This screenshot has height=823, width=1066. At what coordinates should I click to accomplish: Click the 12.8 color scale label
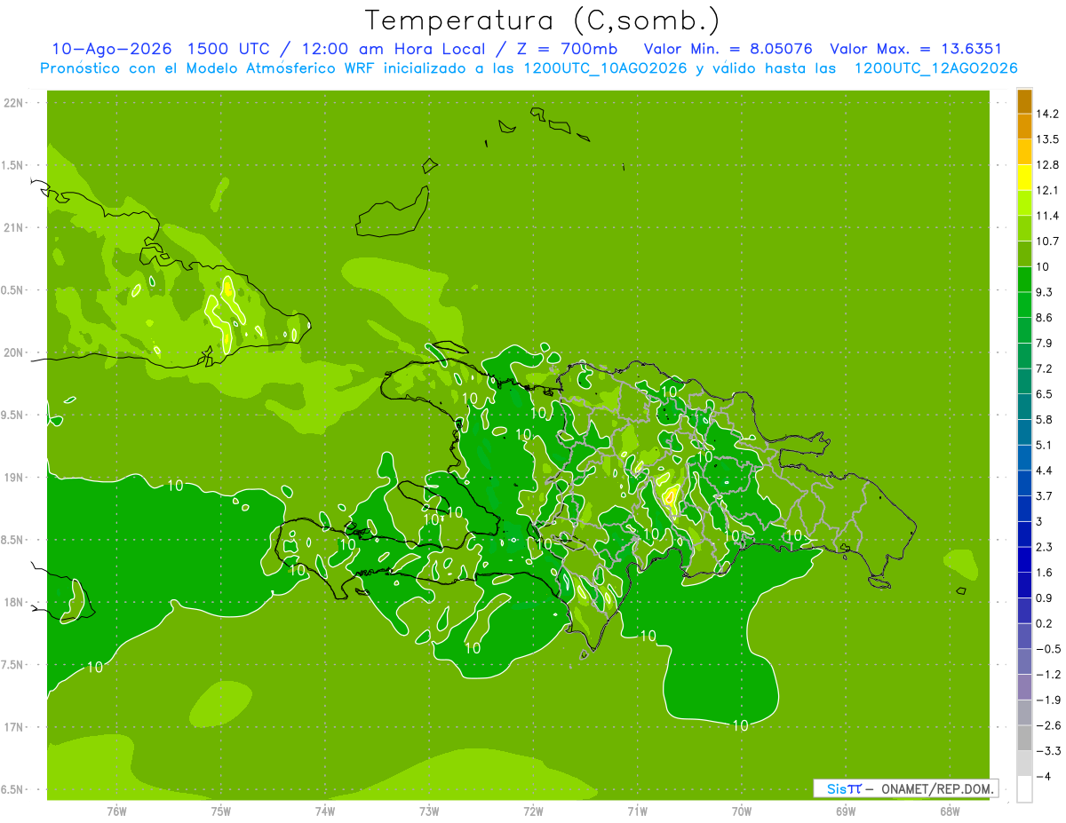(1049, 165)
